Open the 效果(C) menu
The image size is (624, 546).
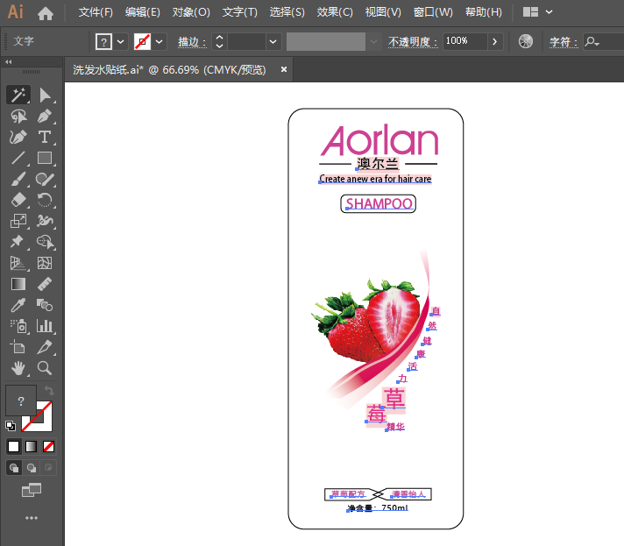(x=335, y=12)
